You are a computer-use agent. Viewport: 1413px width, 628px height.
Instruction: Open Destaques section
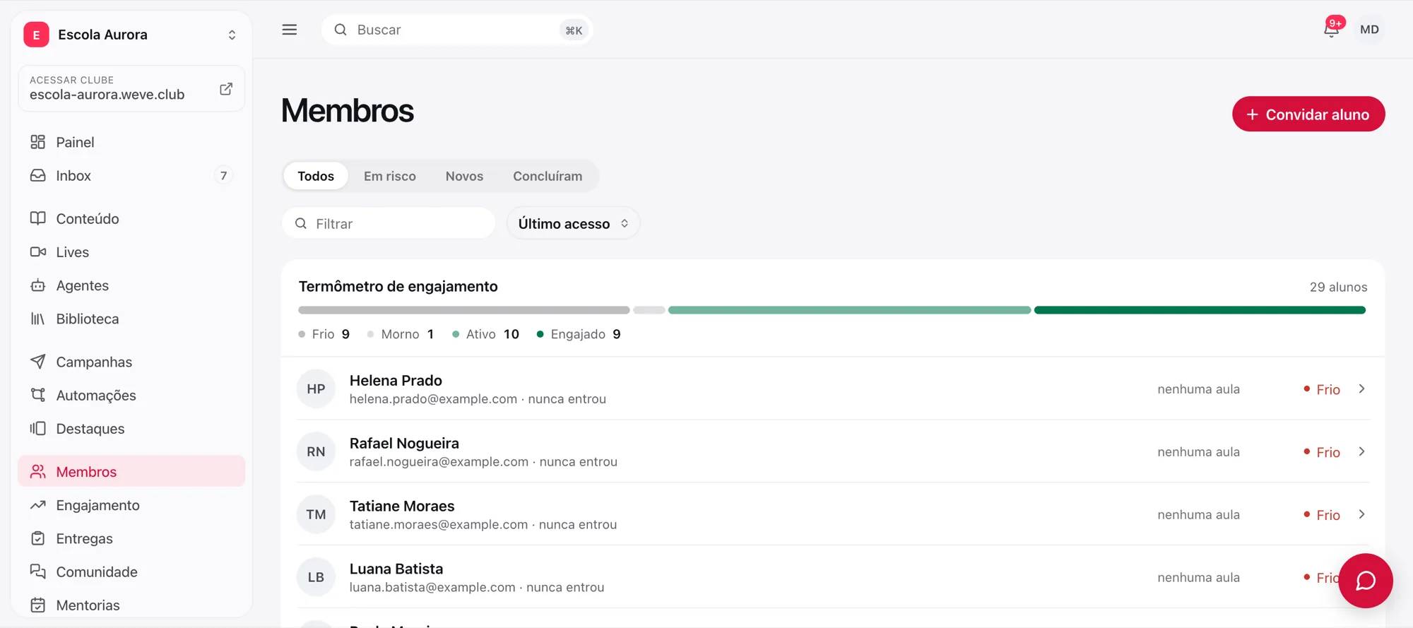pyautogui.click(x=131, y=428)
